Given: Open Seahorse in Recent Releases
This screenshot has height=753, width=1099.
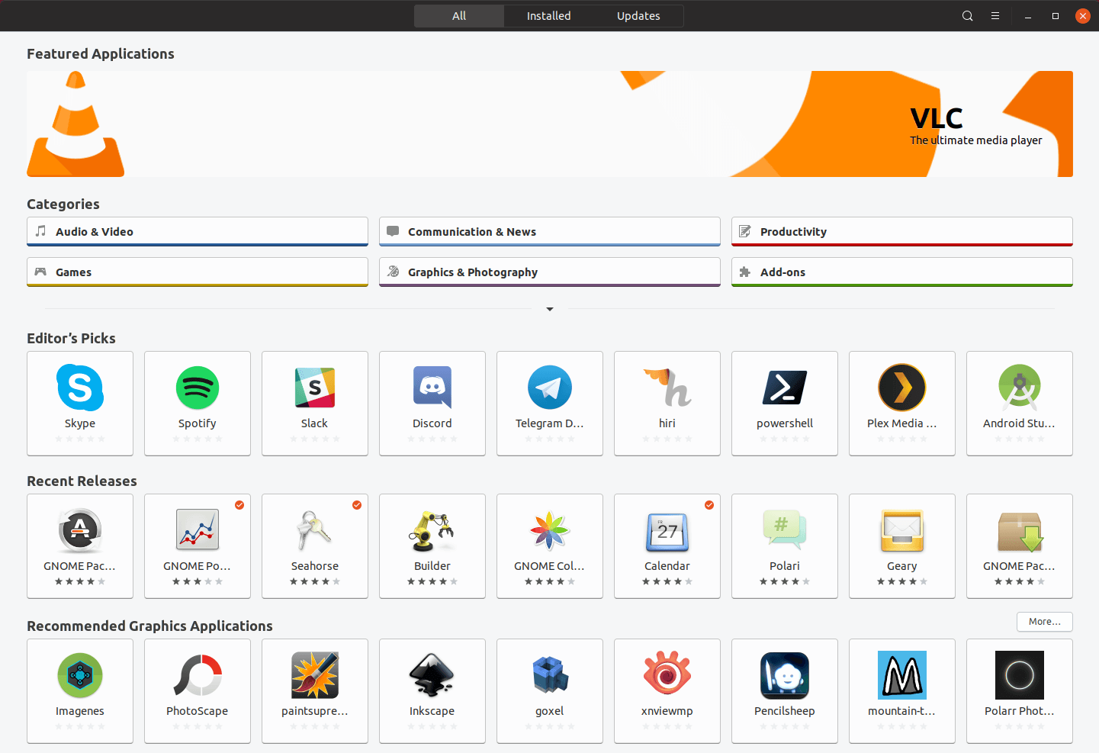Looking at the screenshot, I should 314,545.
